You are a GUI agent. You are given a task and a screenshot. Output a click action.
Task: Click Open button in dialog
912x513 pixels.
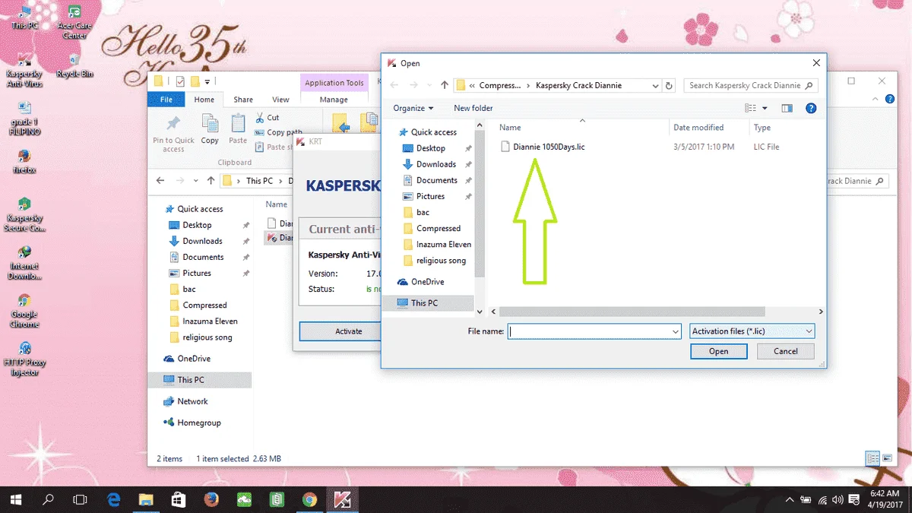tap(718, 351)
